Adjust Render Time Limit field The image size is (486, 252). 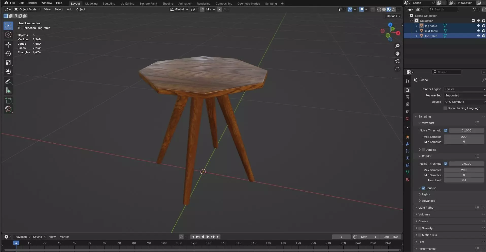464,180
